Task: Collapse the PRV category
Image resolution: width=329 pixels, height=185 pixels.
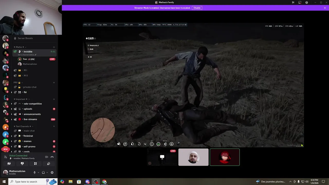Action: point(18,82)
